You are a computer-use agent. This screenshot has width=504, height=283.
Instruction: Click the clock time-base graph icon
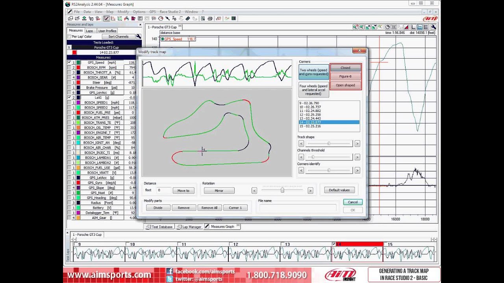(x=387, y=27)
